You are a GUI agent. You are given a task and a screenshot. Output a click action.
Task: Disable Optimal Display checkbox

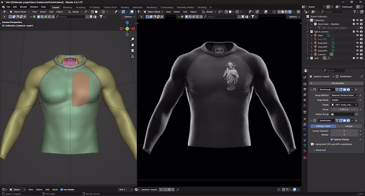point(332,140)
